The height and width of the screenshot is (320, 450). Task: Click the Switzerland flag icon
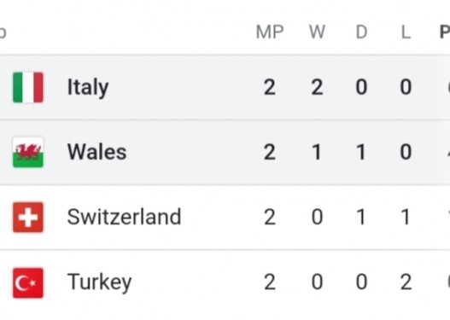point(28,218)
